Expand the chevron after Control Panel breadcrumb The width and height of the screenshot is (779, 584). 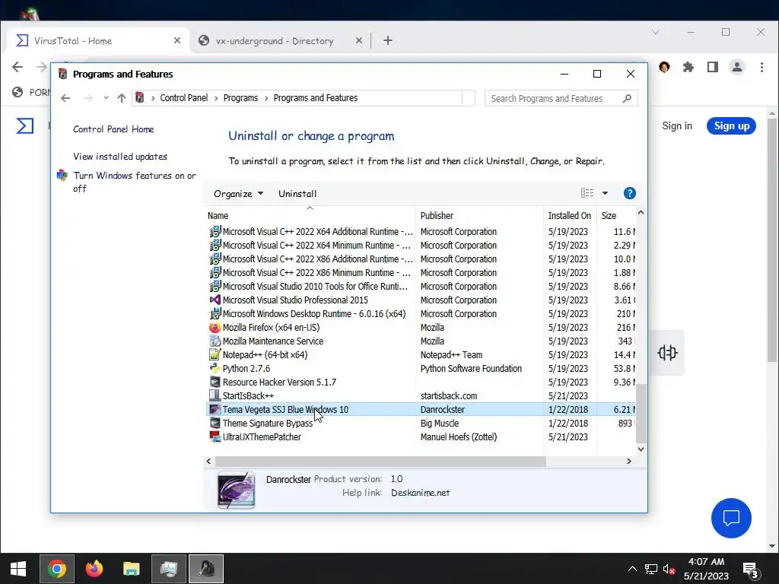(x=216, y=98)
